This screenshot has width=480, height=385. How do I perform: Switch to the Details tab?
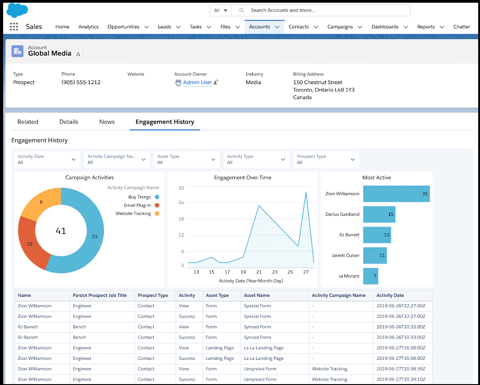(x=68, y=122)
